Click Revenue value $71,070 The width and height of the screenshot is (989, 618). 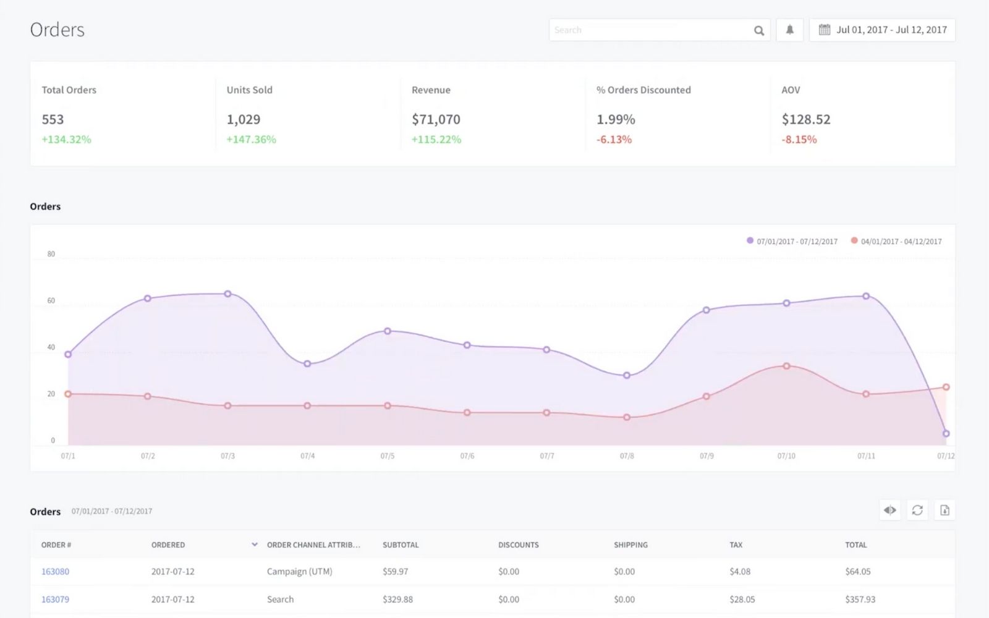click(436, 119)
